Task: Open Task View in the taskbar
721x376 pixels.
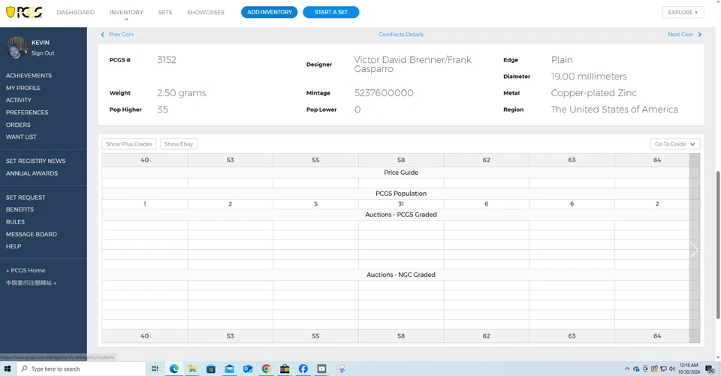Action: click(x=155, y=368)
